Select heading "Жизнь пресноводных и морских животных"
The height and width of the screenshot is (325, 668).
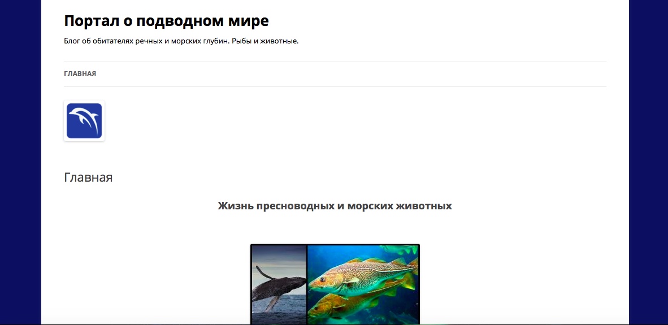pos(335,206)
